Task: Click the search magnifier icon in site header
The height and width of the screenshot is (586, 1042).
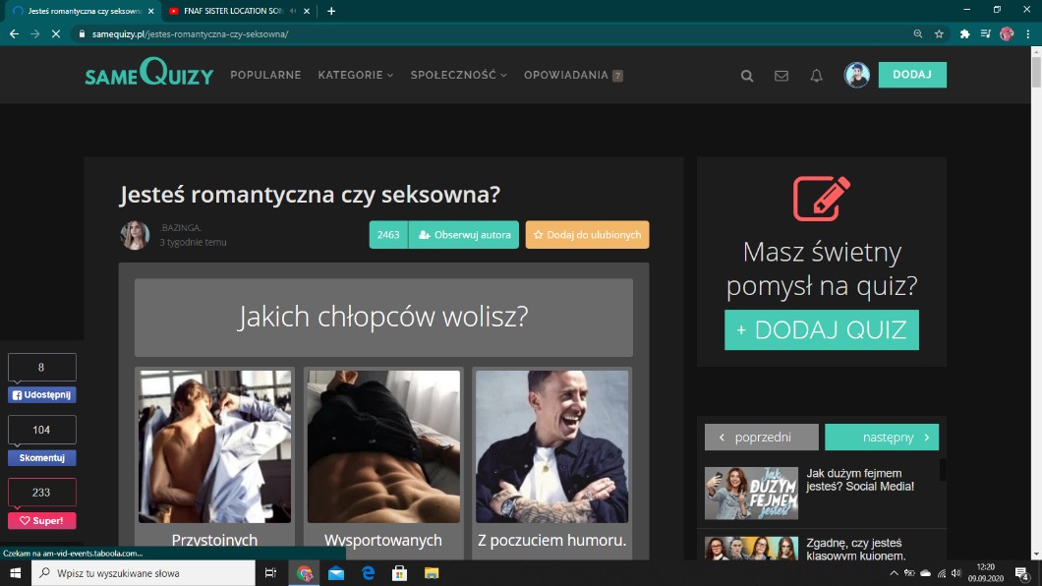Action: (747, 76)
